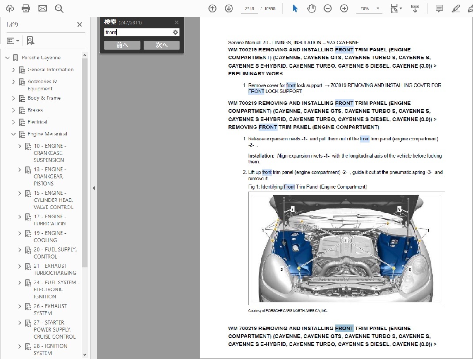The height and width of the screenshot is (359, 473).
Task: Click the print icon
Action: click(x=26, y=8)
